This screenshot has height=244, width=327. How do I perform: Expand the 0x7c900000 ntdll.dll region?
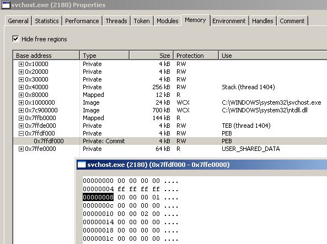[21, 110]
